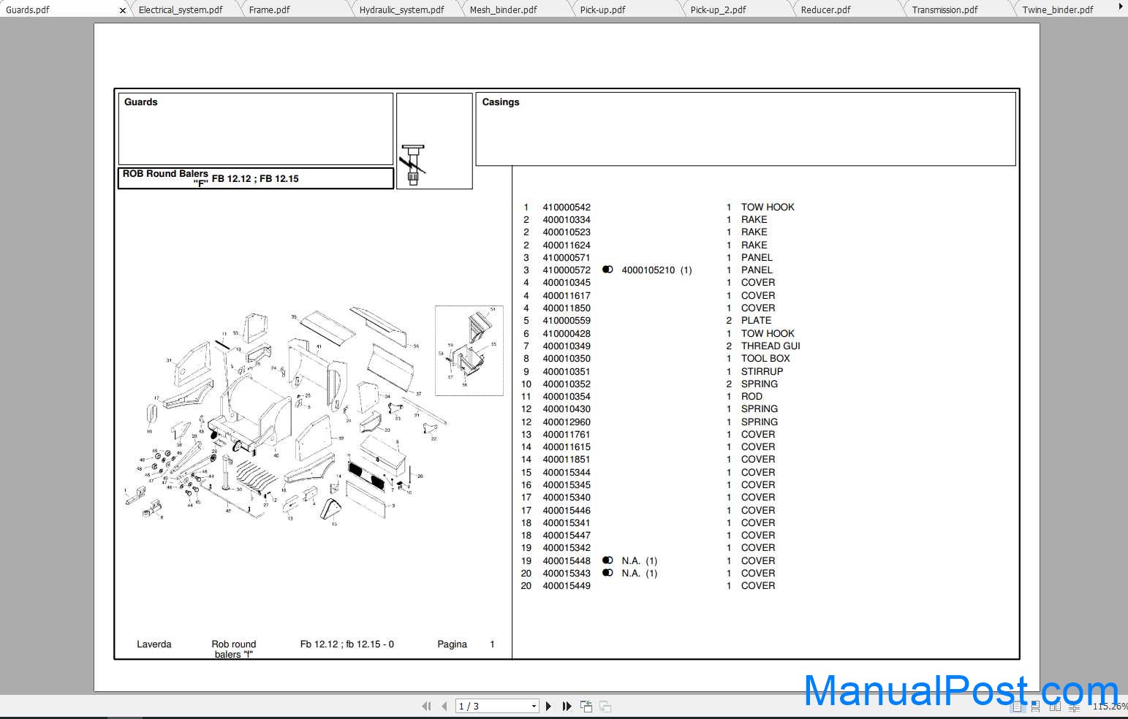
Task: Go to the previous page
Action: tap(444, 706)
